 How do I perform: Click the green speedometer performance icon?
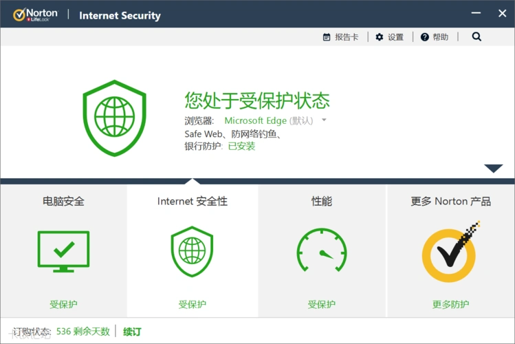coord(322,250)
